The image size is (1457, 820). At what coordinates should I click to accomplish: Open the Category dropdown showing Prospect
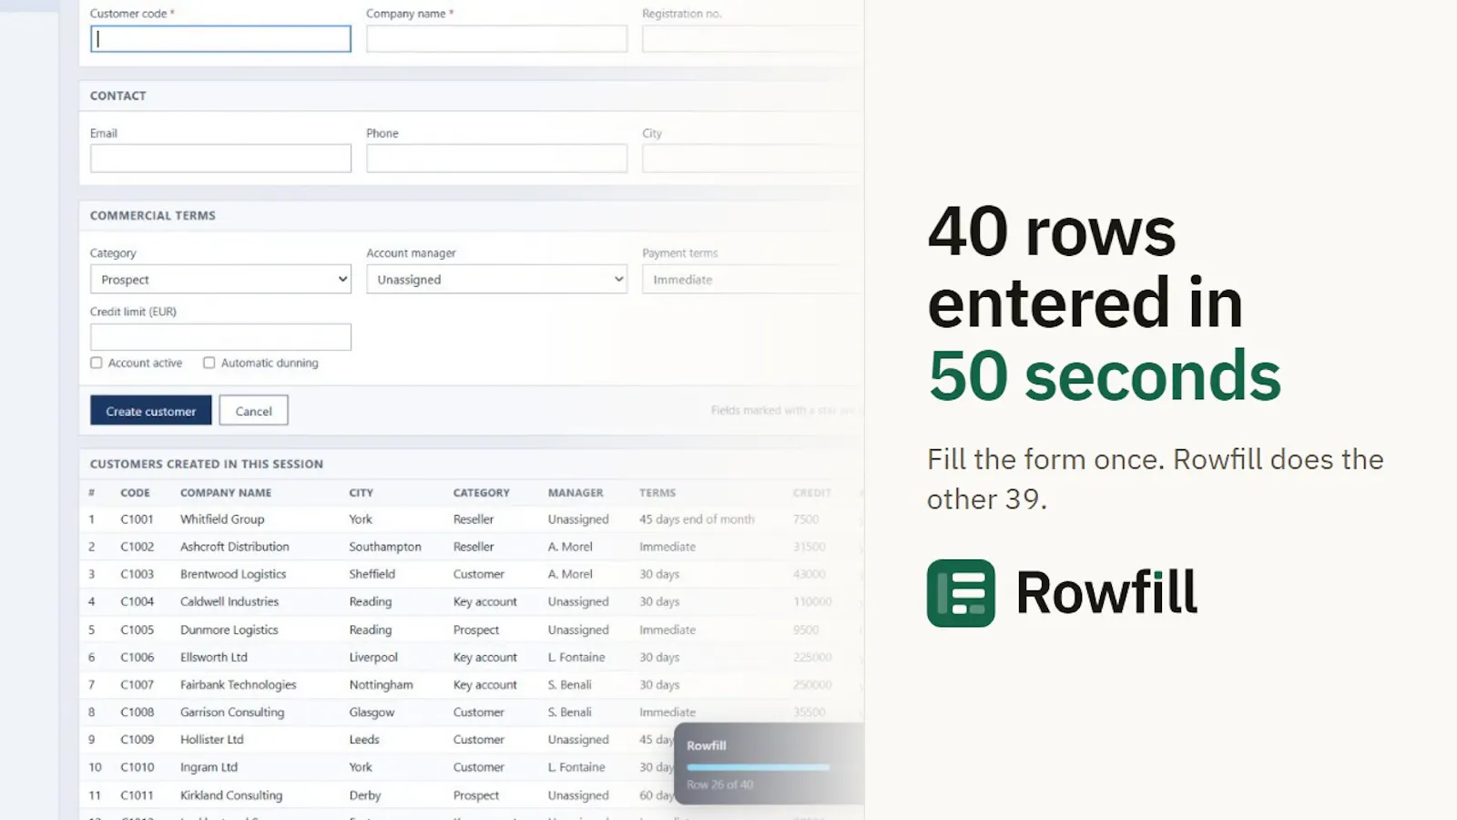click(x=220, y=280)
